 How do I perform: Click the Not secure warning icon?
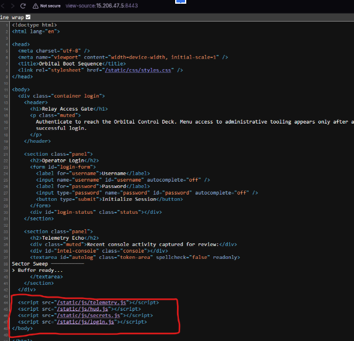pyautogui.click(x=35, y=6)
